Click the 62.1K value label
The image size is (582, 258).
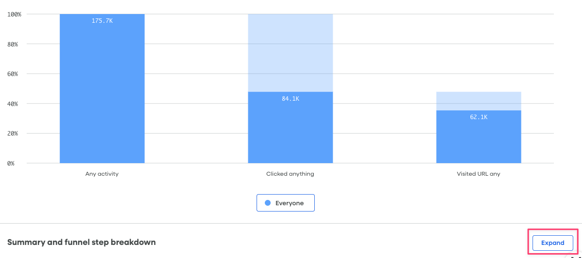pyautogui.click(x=478, y=117)
